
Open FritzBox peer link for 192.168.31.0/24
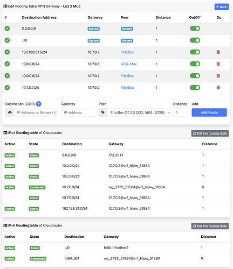click(127, 52)
